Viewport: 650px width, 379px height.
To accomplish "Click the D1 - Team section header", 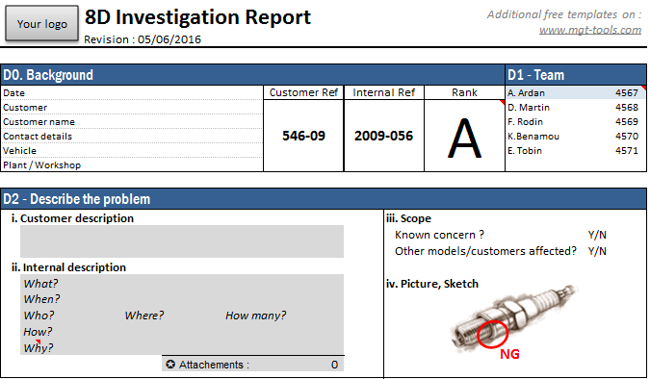I will [576, 75].
